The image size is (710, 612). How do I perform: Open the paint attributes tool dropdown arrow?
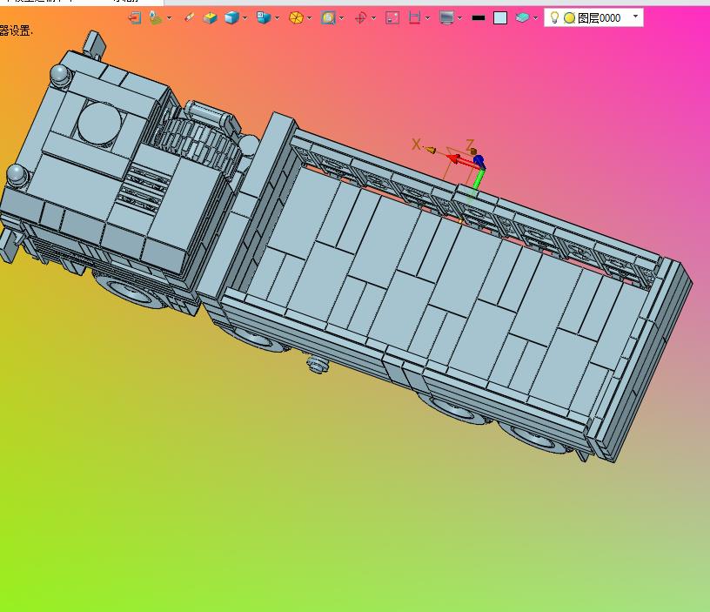click(170, 18)
